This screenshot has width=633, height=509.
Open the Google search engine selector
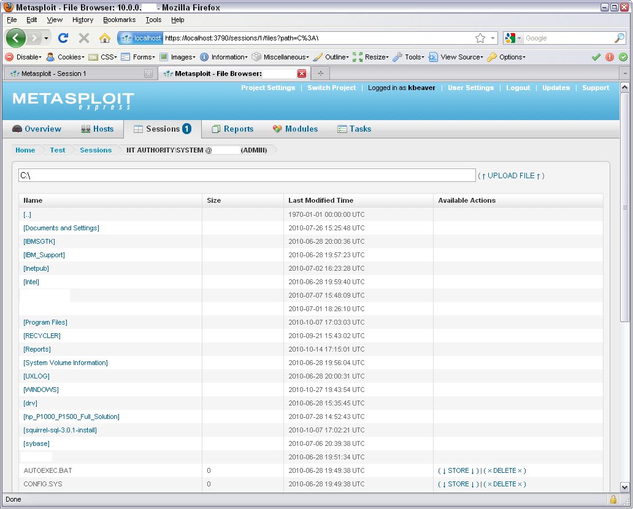(513, 39)
